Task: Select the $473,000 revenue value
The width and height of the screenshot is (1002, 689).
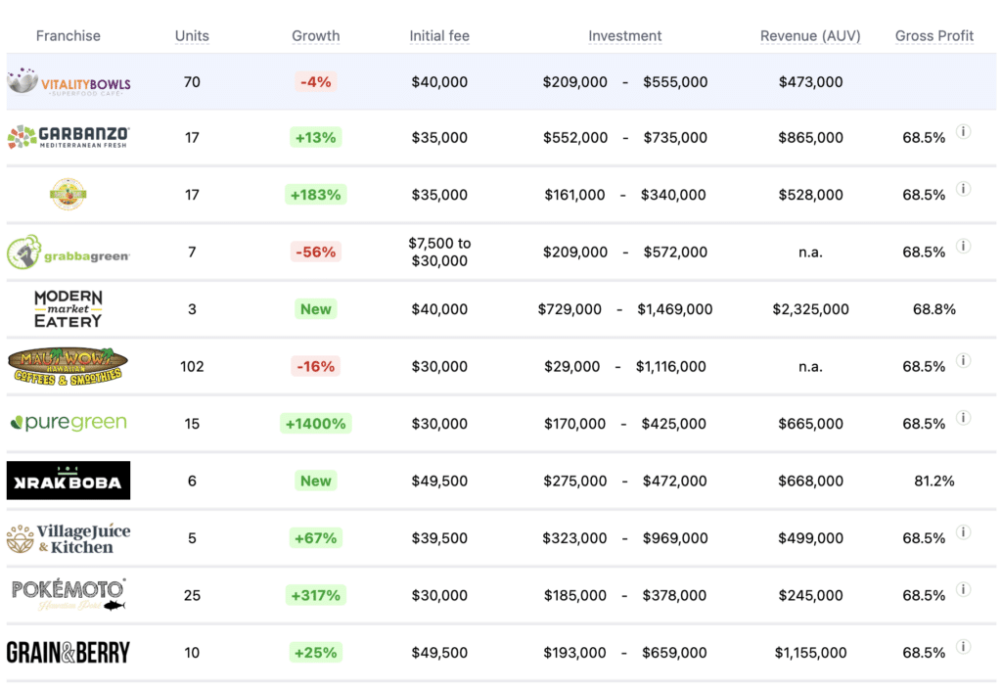Action: click(x=810, y=82)
